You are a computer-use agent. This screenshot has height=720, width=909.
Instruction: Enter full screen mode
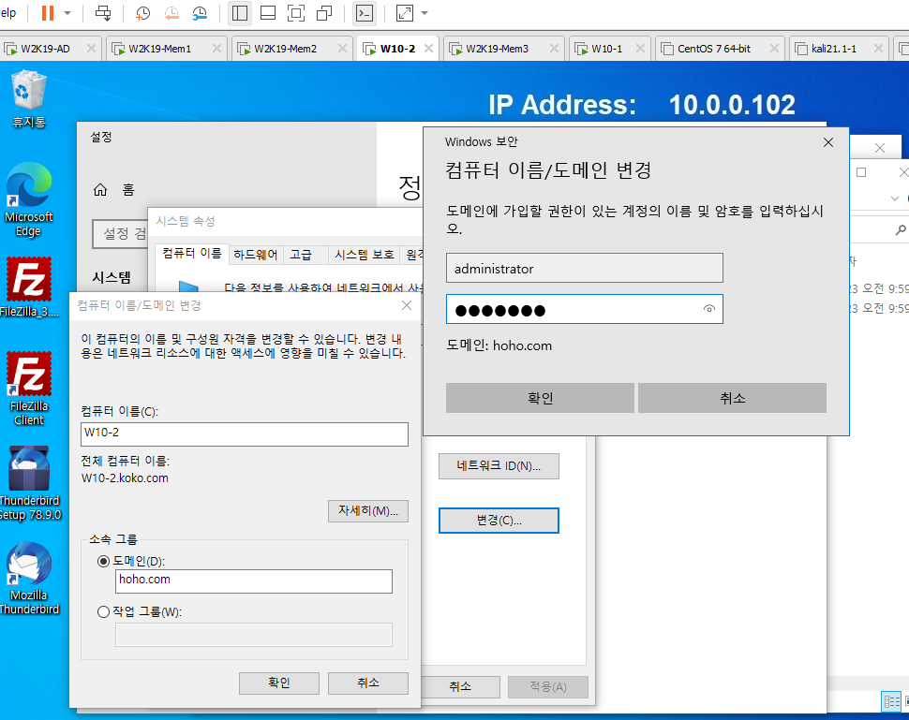pos(296,13)
